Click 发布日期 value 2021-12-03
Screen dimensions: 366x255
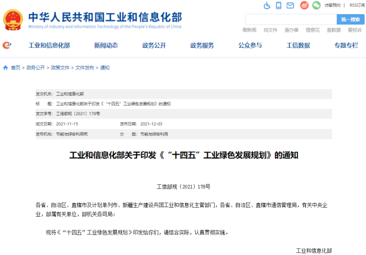[x=151, y=124]
